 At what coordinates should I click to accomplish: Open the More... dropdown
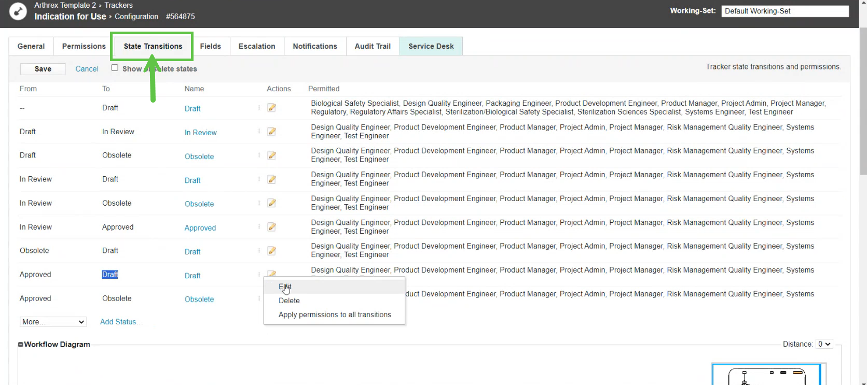[x=53, y=322]
